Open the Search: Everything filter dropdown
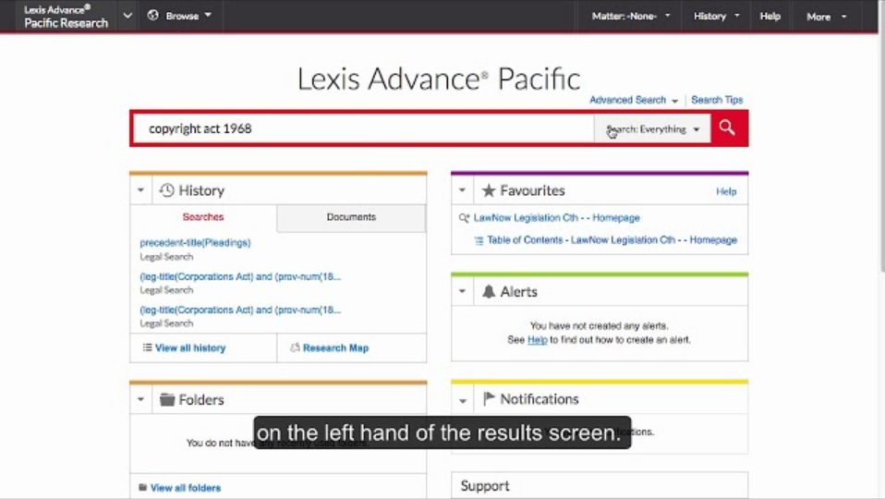 point(652,128)
